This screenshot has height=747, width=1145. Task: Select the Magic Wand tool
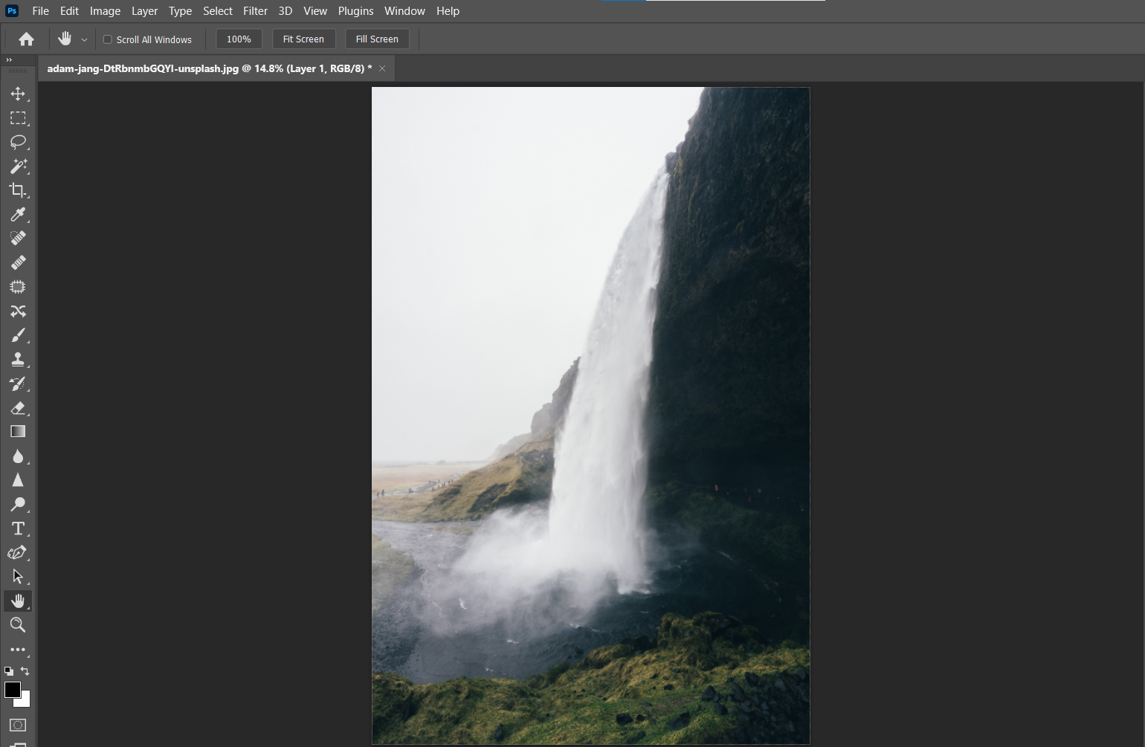point(18,166)
